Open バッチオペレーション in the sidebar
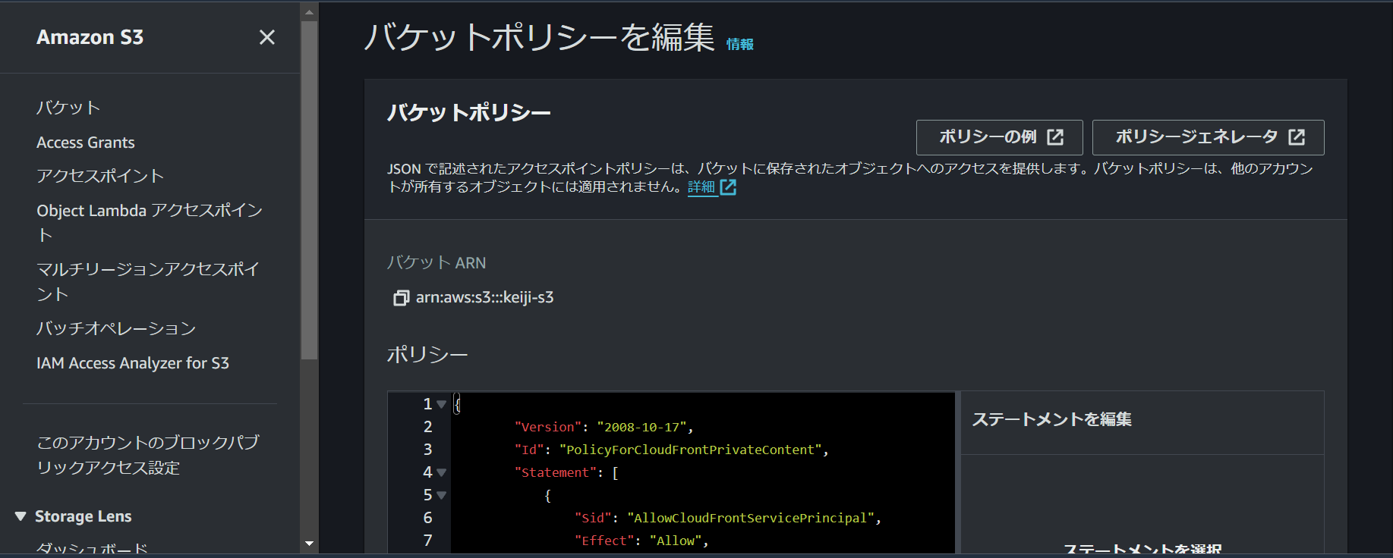 [116, 328]
